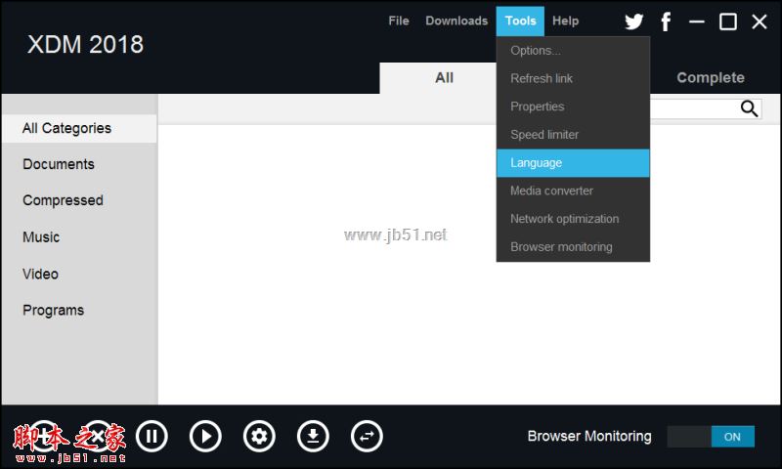Viewport: 782px width, 469px height.
Task: Open settings via the gear icon
Action: (x=259, y=436)
